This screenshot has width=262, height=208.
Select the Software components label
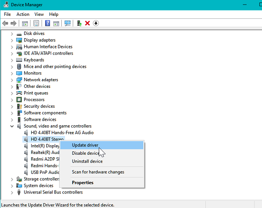coord(45,113)
